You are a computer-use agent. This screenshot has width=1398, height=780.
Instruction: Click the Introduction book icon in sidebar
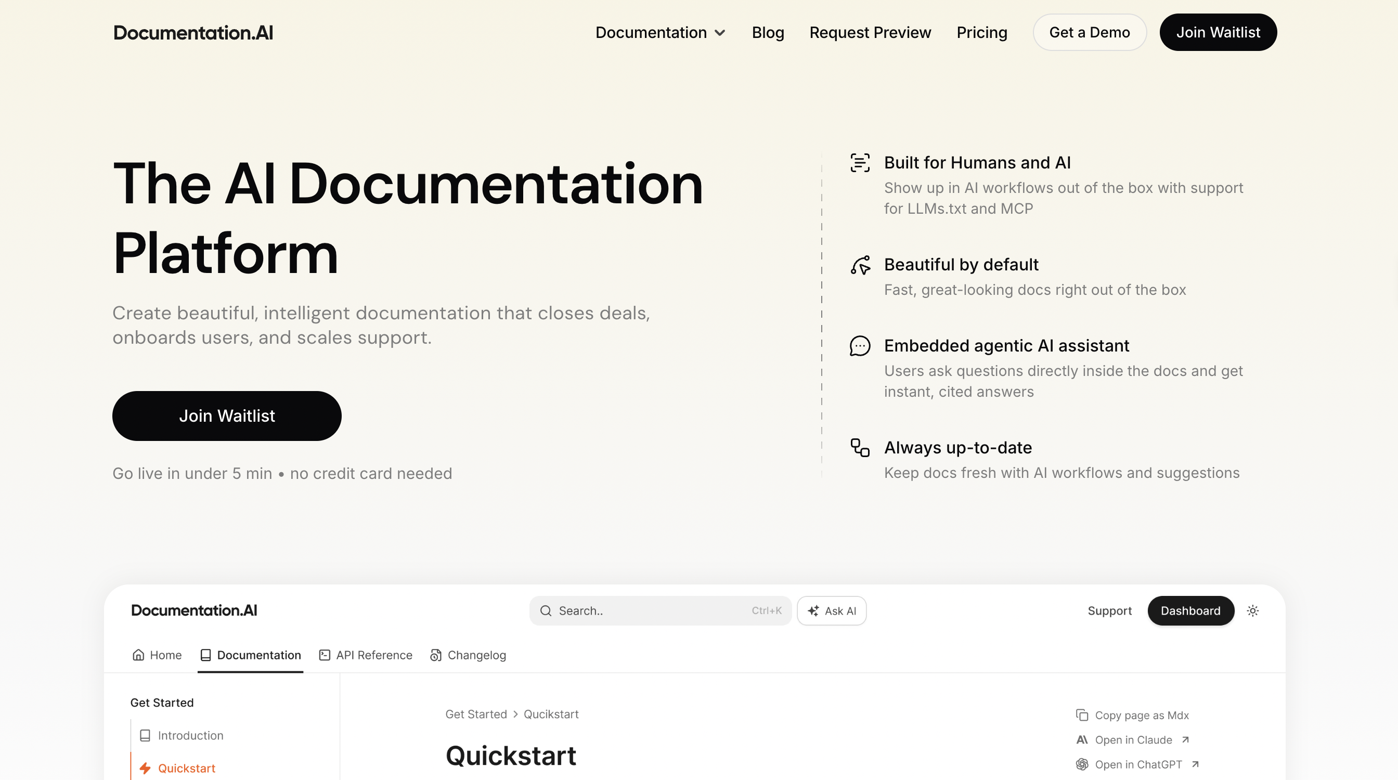(145, 735)
